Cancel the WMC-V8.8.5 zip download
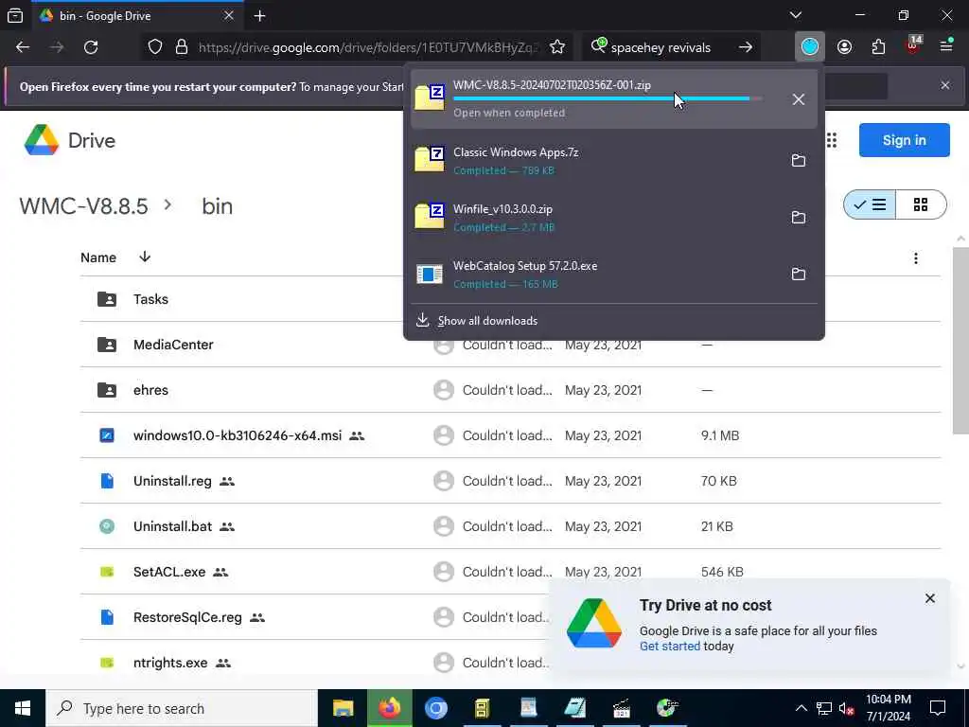969x727 pixels. click(799, 99)
